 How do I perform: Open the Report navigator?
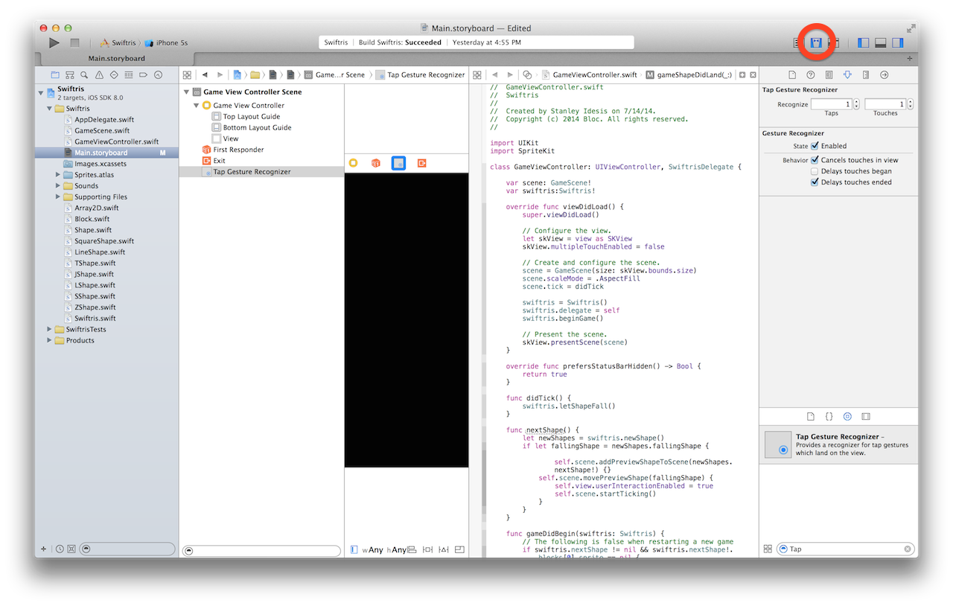coord(158,75)
